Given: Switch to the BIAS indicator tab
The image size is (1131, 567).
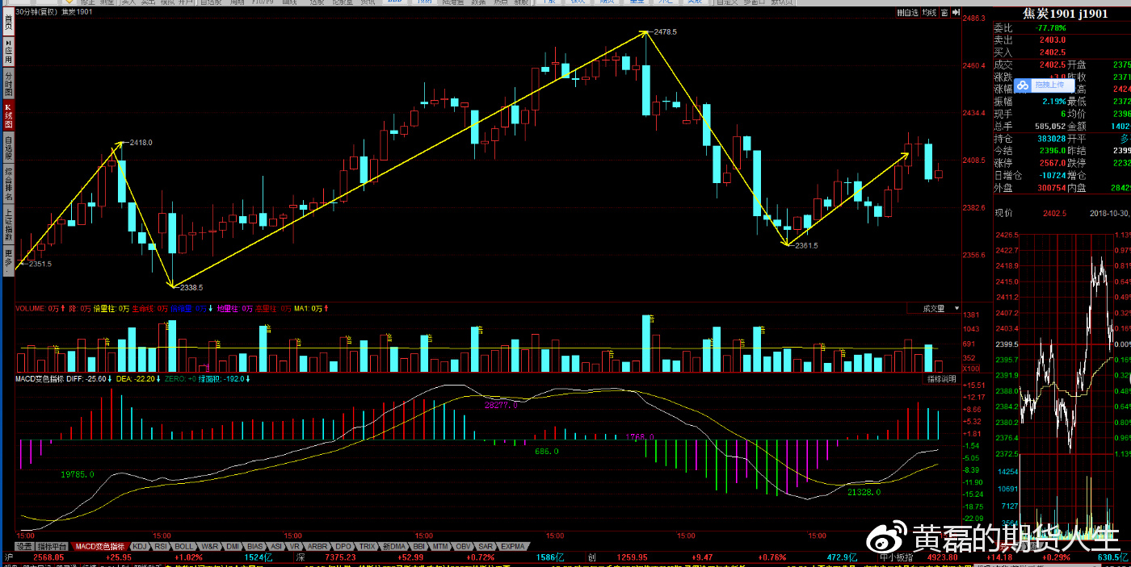Looking at the screenshot, I should pyautogui.click(x=255, y=546).
